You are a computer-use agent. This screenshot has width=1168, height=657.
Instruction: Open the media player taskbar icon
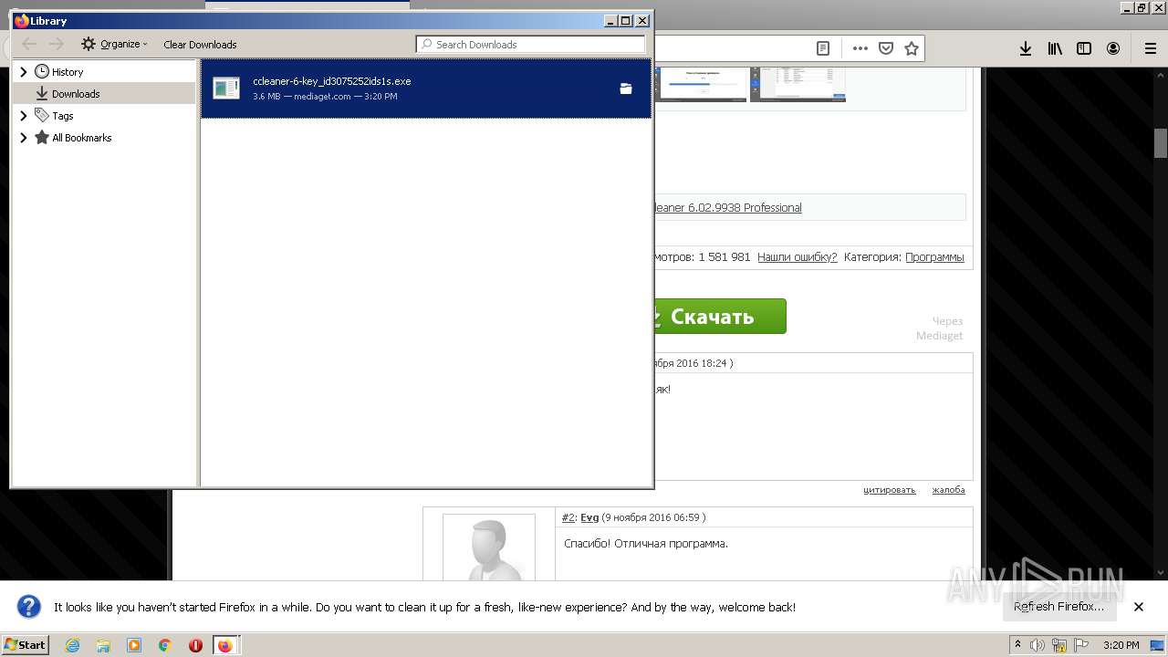point(134,645)
